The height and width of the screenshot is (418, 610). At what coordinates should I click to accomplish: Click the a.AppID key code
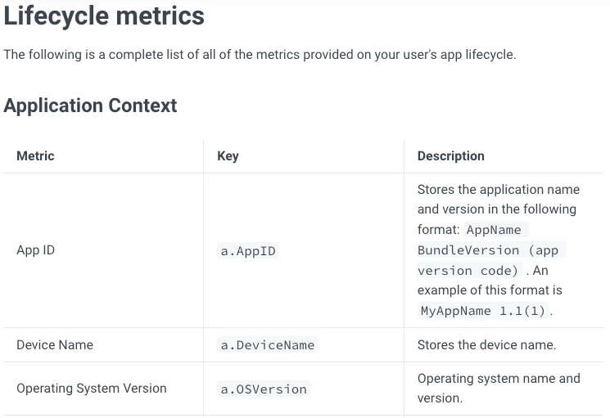248,251
